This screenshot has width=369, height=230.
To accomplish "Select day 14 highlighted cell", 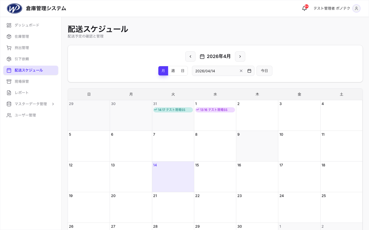I will click(x=173, y=177).
